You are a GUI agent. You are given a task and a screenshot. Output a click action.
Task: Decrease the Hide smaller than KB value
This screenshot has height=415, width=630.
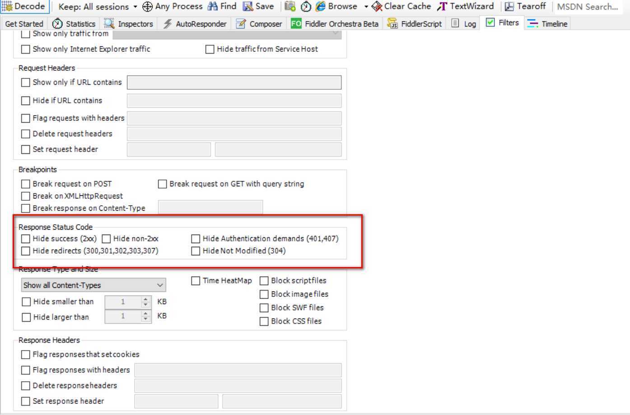145,305
